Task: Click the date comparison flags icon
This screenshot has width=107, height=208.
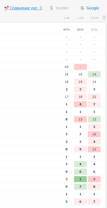Action: (x=6, y=8)
